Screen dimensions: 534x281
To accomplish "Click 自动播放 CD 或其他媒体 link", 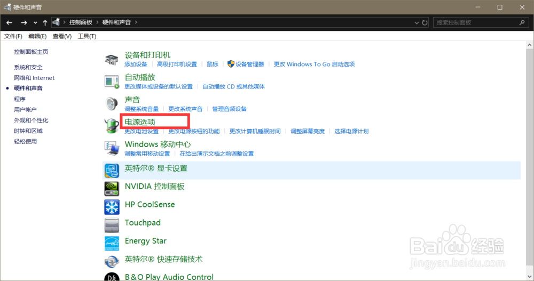I will pyautogui.click(x=233, y=87).
